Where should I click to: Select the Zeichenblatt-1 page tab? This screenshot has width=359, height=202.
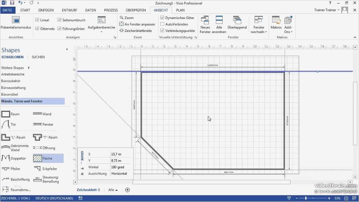(88, 190)
